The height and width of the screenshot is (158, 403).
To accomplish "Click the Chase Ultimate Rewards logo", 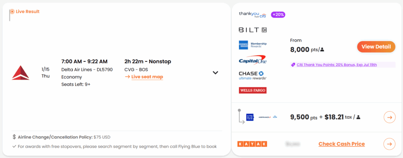I will pos(253,75).
